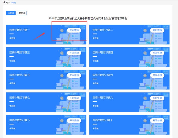Click 中职组 label under 习题九
The width and height of the screenshot is (178, 138).
coord(12,128)
